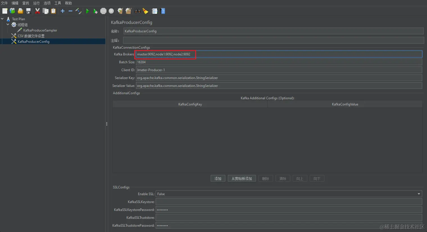Click into the Client ID field

click(x=279, y=70)
